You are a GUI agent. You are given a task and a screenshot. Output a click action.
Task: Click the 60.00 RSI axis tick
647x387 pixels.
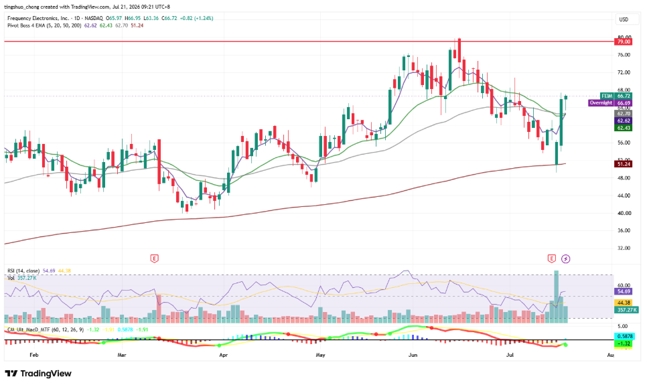pos(624,285)
